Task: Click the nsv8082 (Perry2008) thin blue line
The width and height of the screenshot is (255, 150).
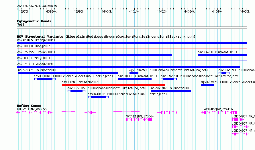Action: click(x=132, y=61)
